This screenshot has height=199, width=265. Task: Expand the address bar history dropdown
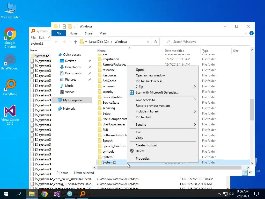(x=148, y=42)
